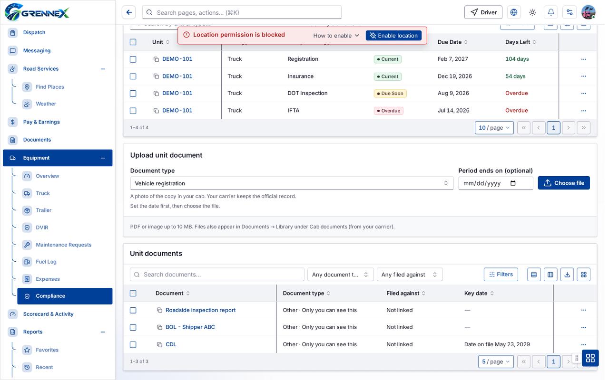Switch to Driver mode button
Image resolution: width=609 pixels, height=380 pixels.
tap(483, 12)
